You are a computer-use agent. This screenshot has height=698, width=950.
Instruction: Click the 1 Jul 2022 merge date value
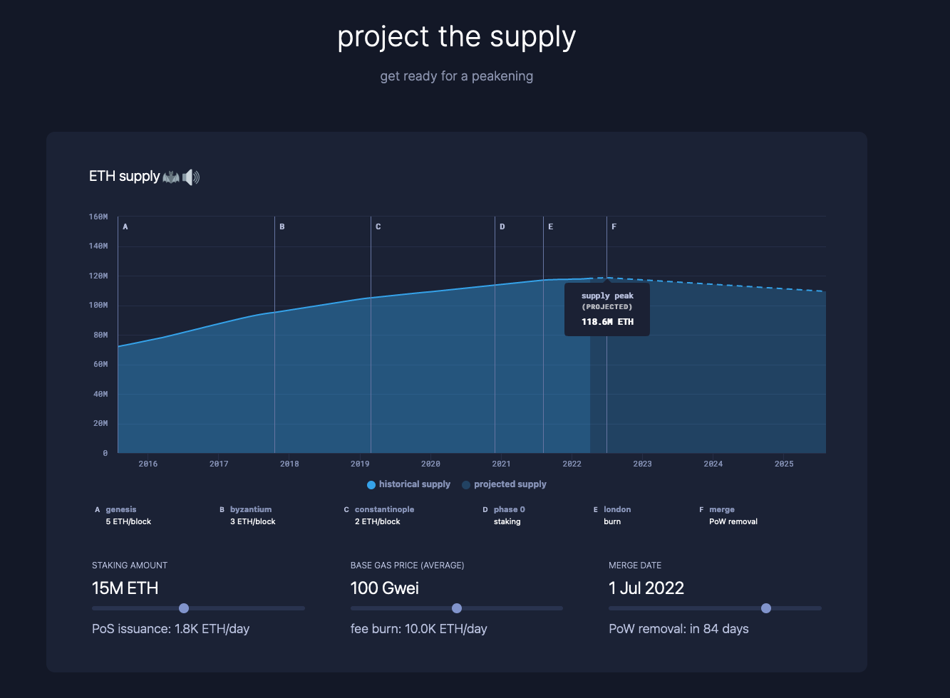tap(646, 588)
